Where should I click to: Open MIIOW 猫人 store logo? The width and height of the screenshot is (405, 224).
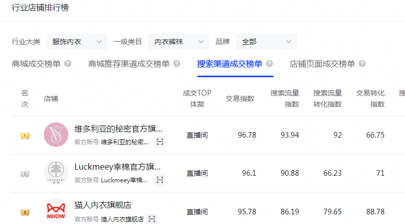click(x=56, y=211)
